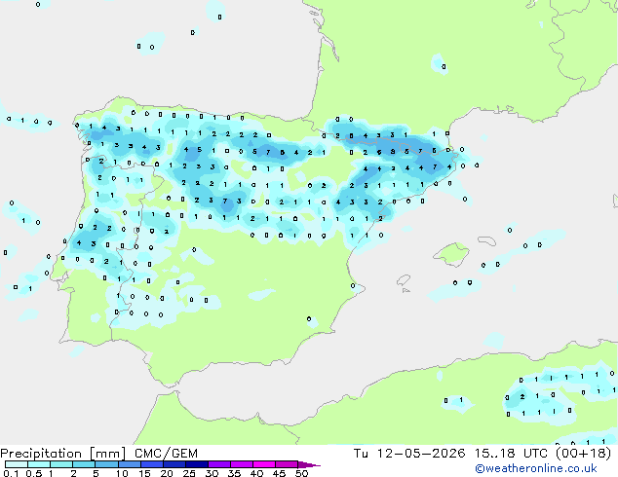The width and height of the screenshot is (618, 477).
Task: Select the 35–40 mm magenta legend swatch
Action: (x=241, y=464)
